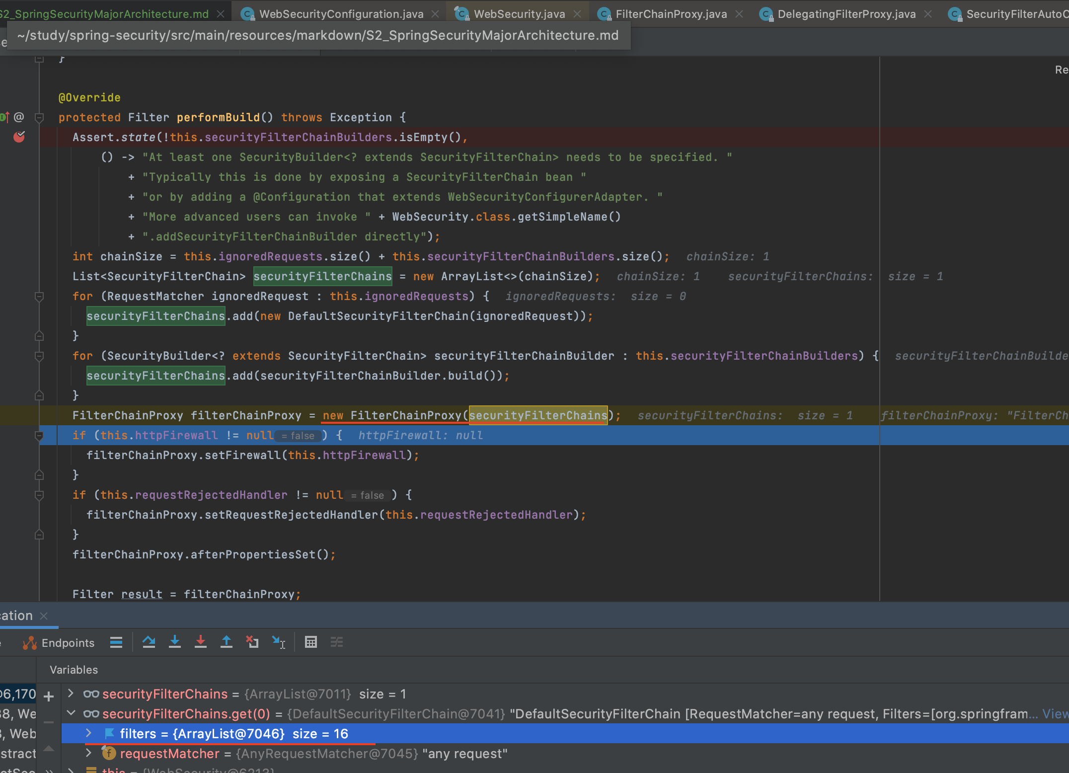Click Step Out debugger icon
Screen dimensions: 1069x773
click(x=227, y=642)
